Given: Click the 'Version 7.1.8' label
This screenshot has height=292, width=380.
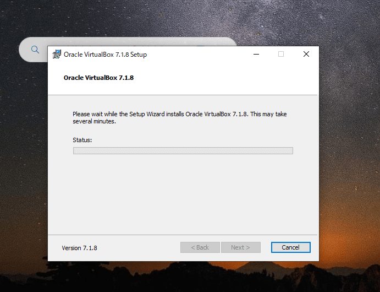Looking at the screenshot, I should [80, 248].
